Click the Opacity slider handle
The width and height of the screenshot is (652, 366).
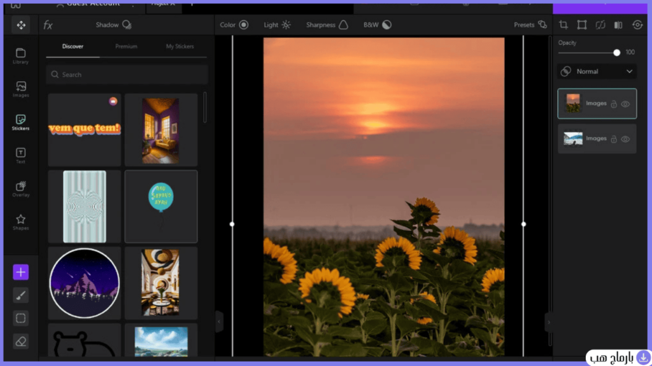(616, 53)
